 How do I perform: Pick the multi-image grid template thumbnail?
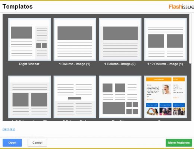[120, 97]
